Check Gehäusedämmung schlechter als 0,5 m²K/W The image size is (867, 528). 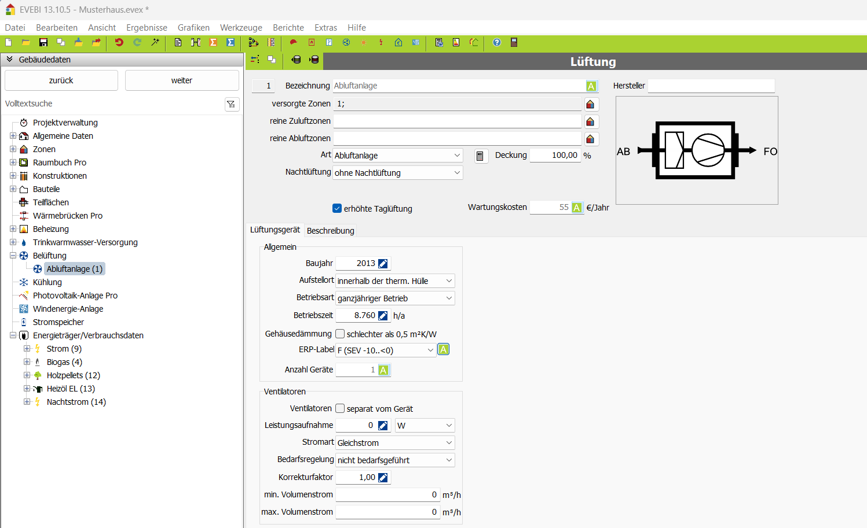tap(340, 334)
